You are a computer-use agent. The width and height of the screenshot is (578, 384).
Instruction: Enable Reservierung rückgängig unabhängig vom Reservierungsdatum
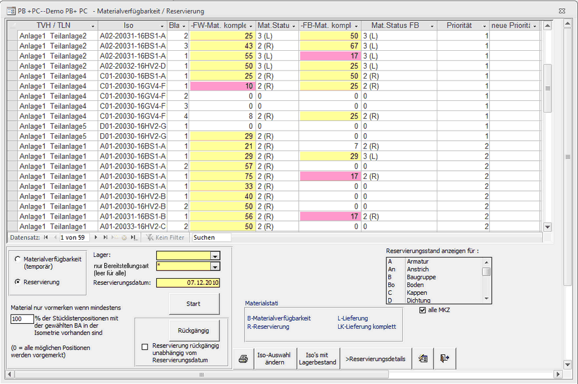[145, 346]
